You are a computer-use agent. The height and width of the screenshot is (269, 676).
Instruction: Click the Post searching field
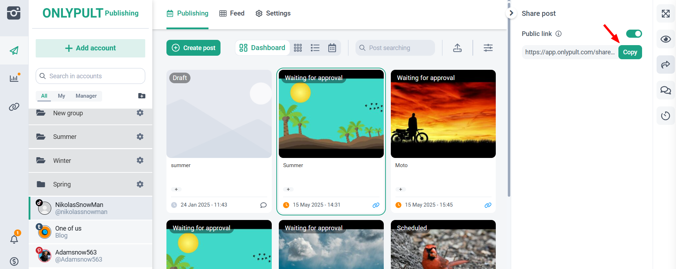(395, 48)
